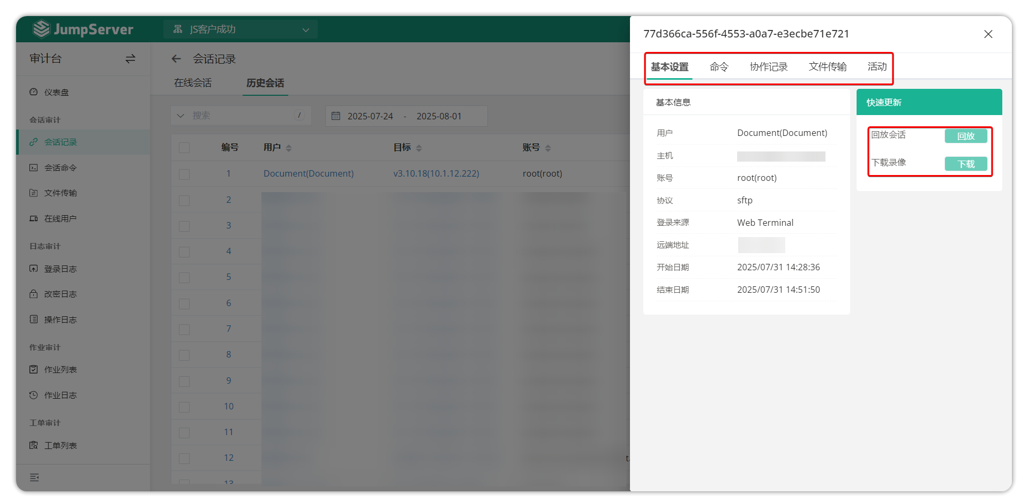The image size is (1028, 502).
Task: Check the checkbox for row 7
Action: point(184,329)
